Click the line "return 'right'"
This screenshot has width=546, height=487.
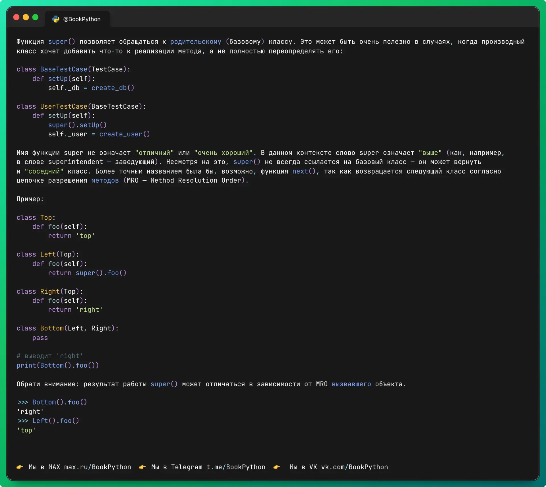point(75,310)
